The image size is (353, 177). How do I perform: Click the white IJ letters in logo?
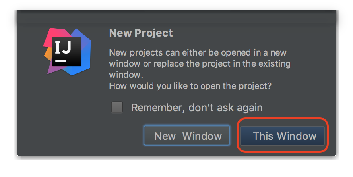63,48
